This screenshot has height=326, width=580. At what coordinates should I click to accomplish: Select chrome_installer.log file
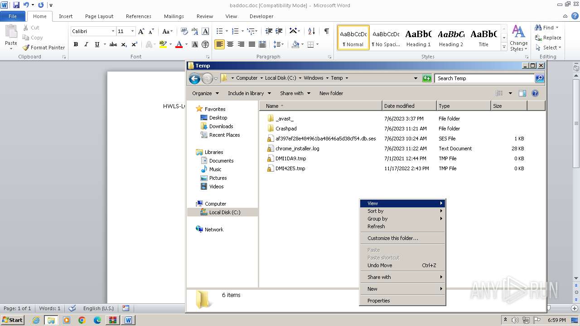tap(297, 149)
